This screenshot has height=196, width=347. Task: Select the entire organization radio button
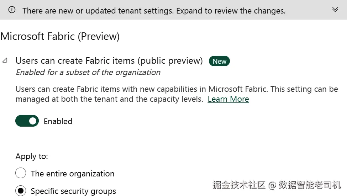(21, 174)
